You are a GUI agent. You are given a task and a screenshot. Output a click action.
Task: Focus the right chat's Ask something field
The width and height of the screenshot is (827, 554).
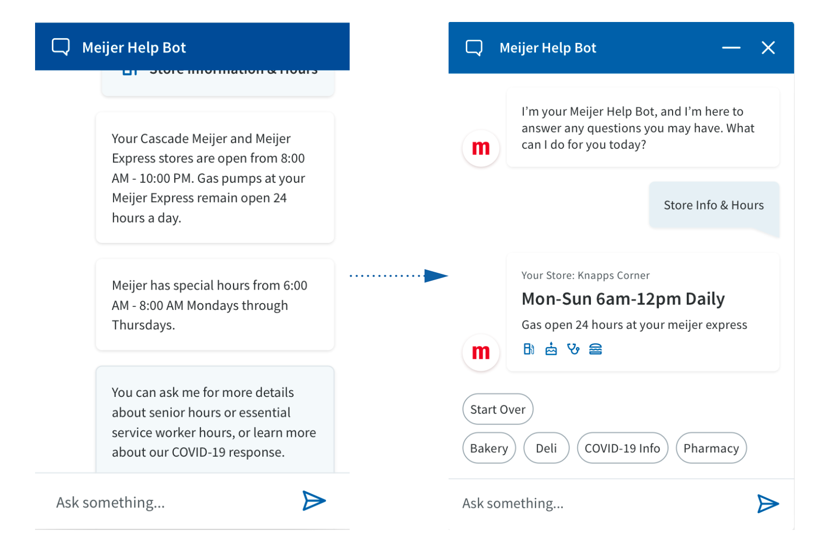602,504
